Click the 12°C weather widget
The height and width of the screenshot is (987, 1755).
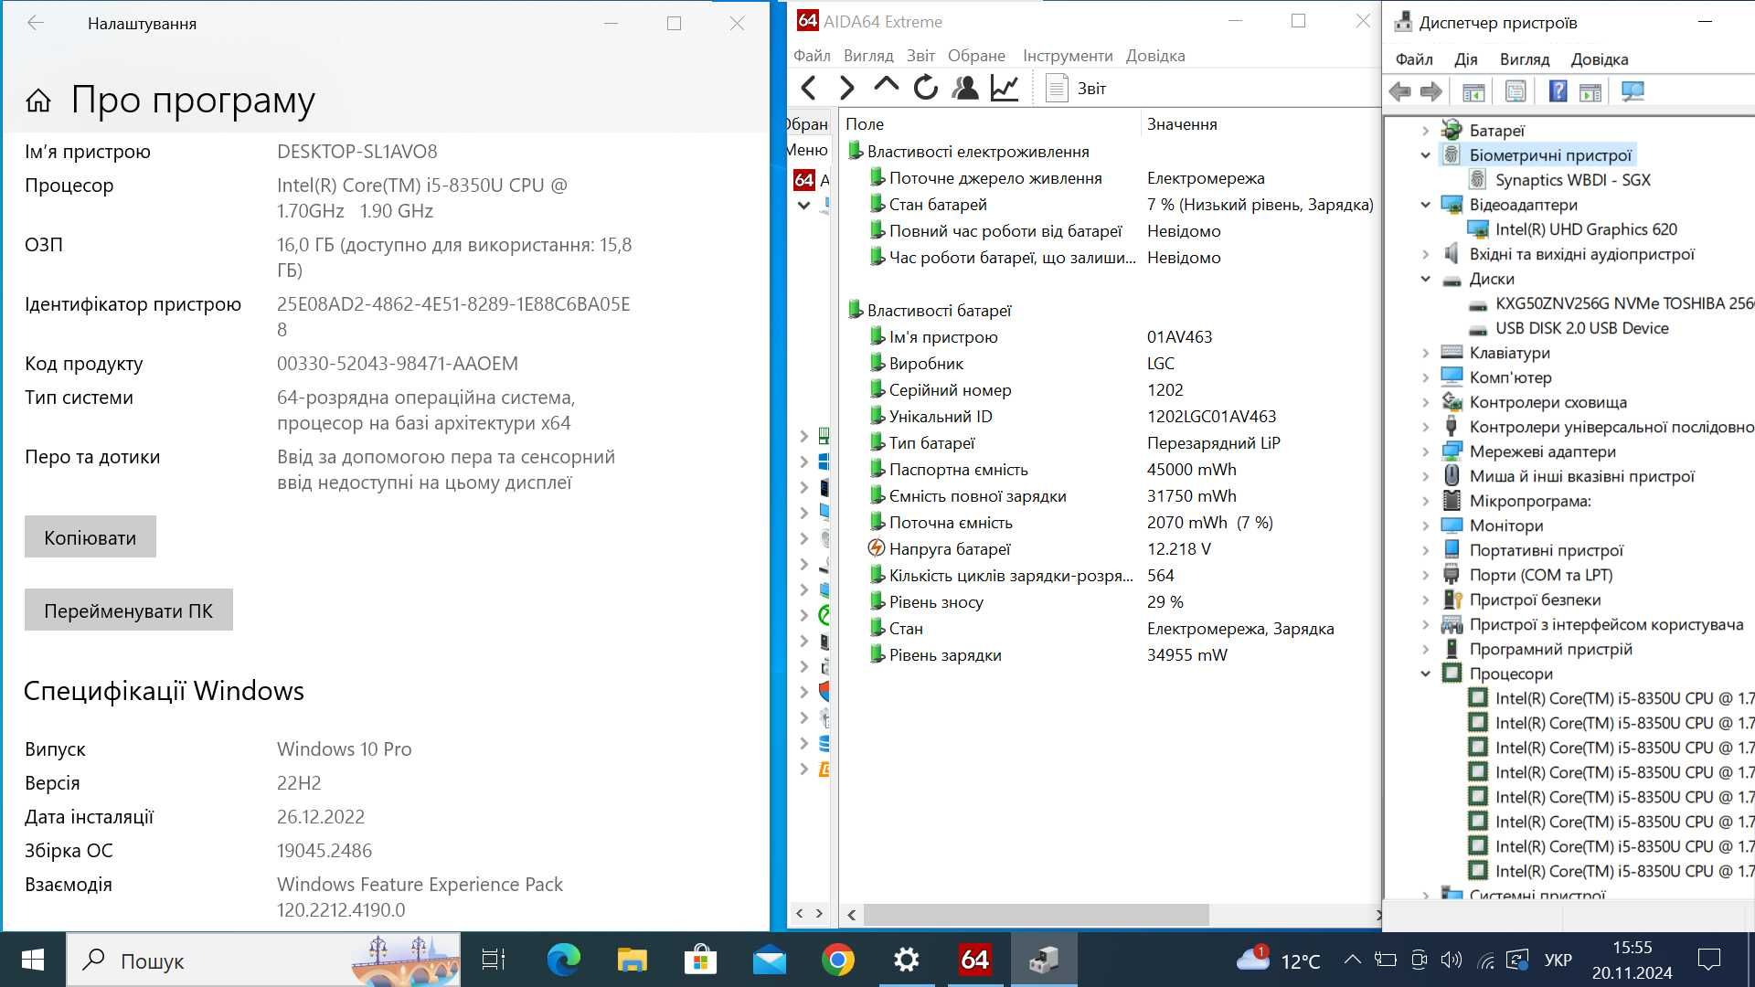tap(1278, 960)
